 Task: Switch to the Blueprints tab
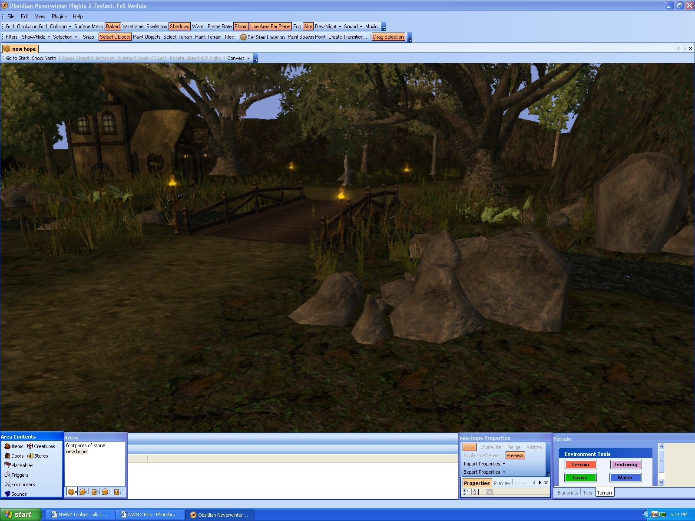[568, 493]
